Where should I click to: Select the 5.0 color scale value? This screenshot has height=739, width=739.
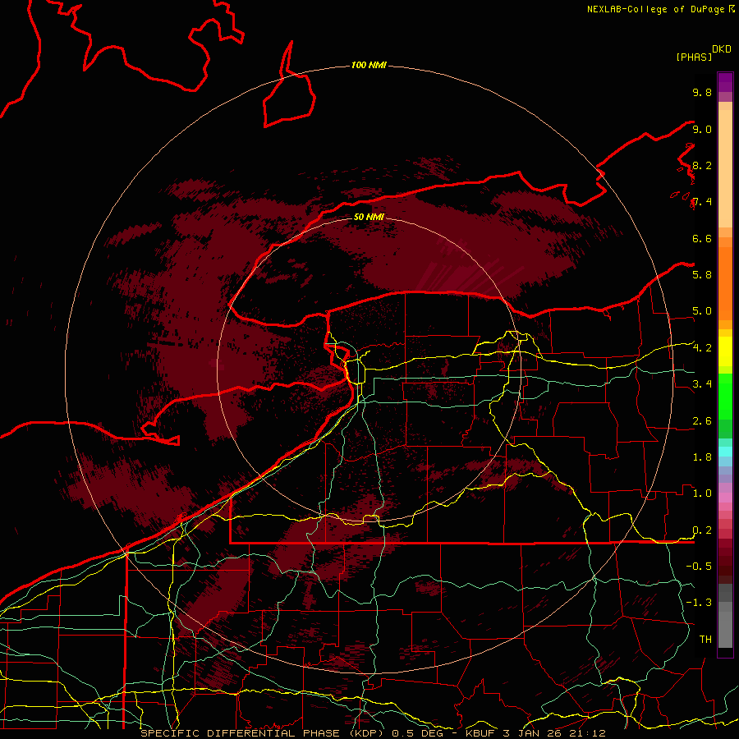[702, 311]
